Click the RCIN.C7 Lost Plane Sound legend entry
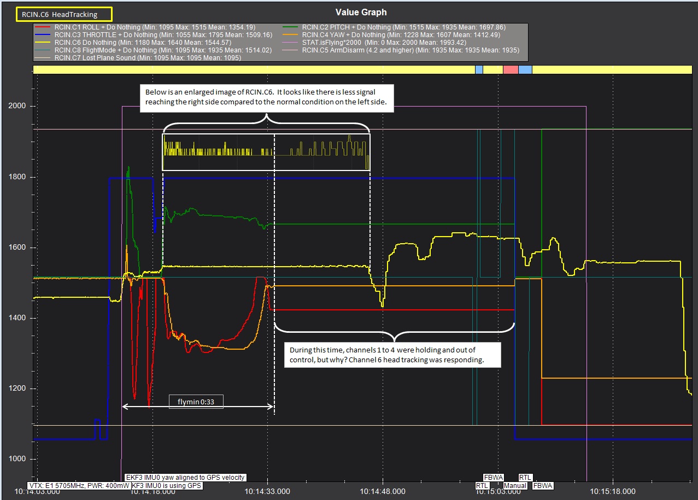Screen dimensions: 698x500 [137, 57]
